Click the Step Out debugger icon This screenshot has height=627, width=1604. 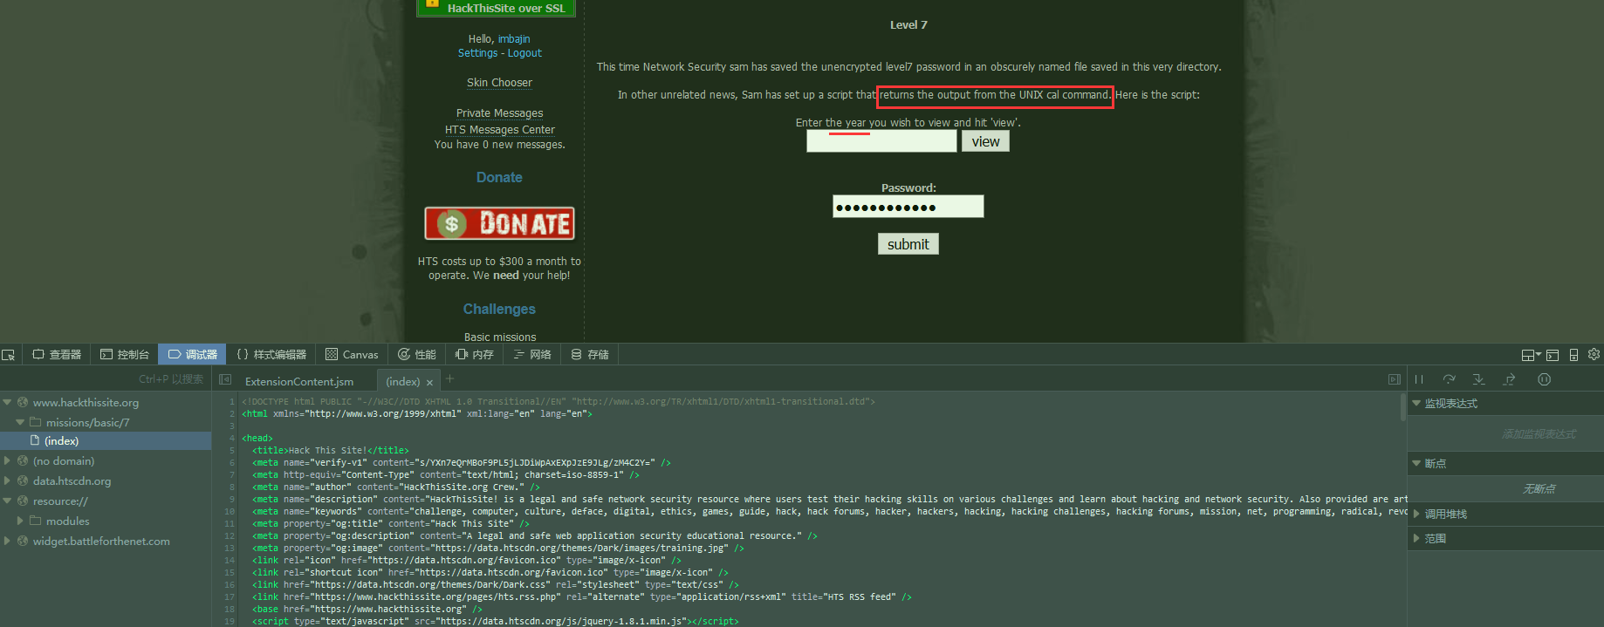click(1509, 379)
